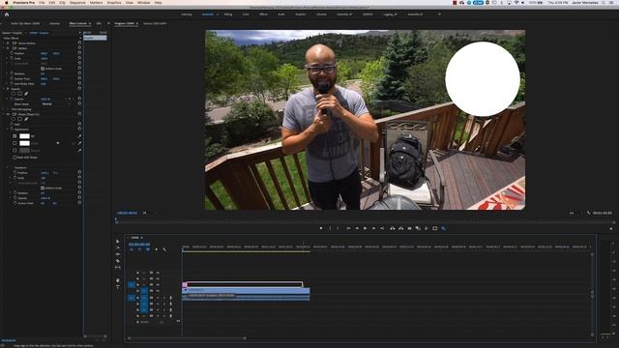Toggle Uniform Scale under Motion
Viewport: 619px width, 348px height.
[43, 69]
